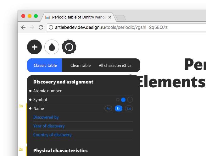Select the small symbol size radio

tap(118, 100)
